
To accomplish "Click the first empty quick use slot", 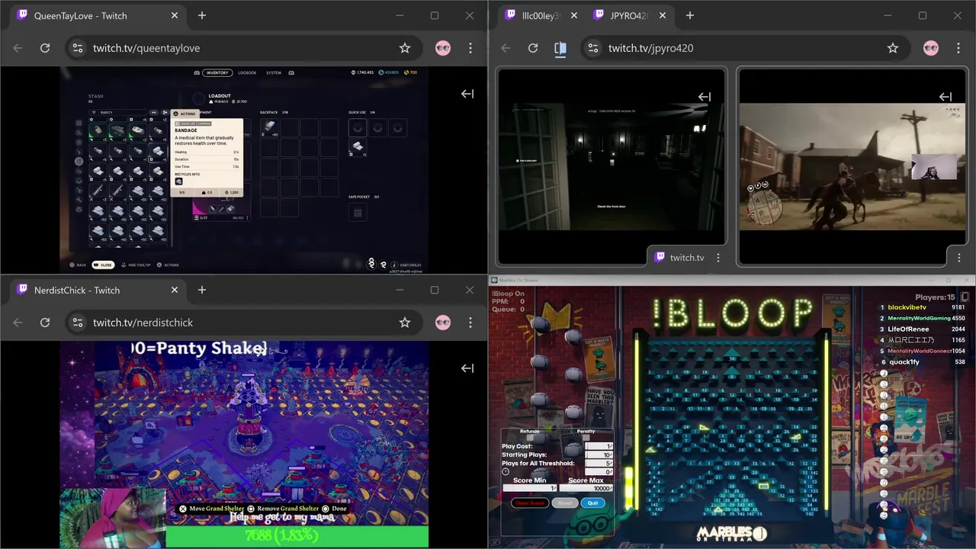I will coord(358,127).
